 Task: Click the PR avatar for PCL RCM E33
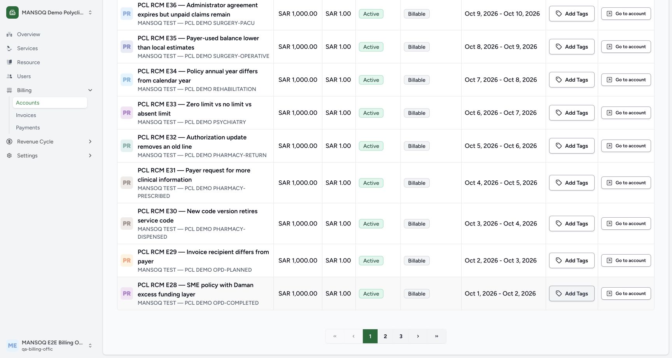pyautogui.click(x=127, y=113)
